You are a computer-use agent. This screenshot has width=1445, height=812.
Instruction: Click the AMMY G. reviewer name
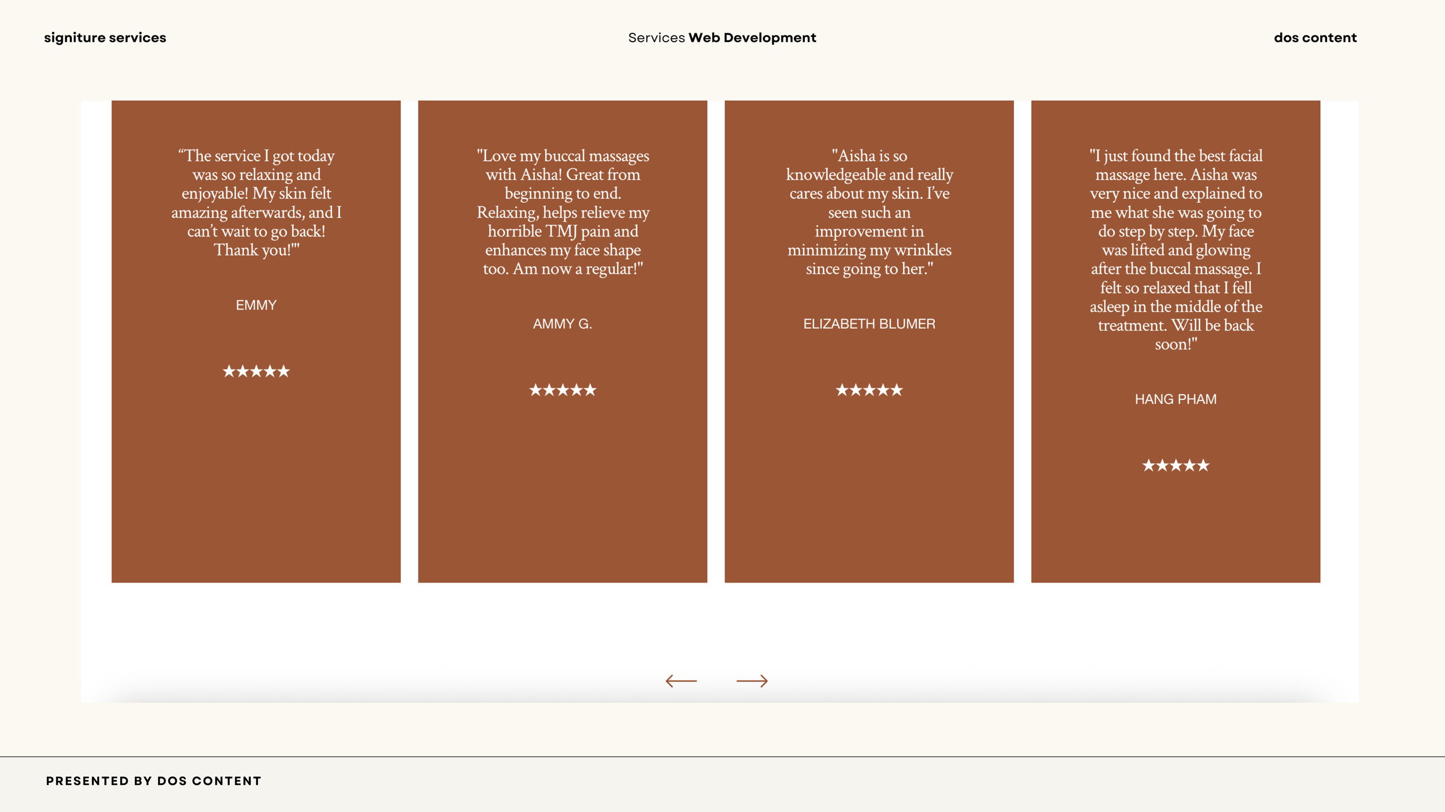[562, 324]
